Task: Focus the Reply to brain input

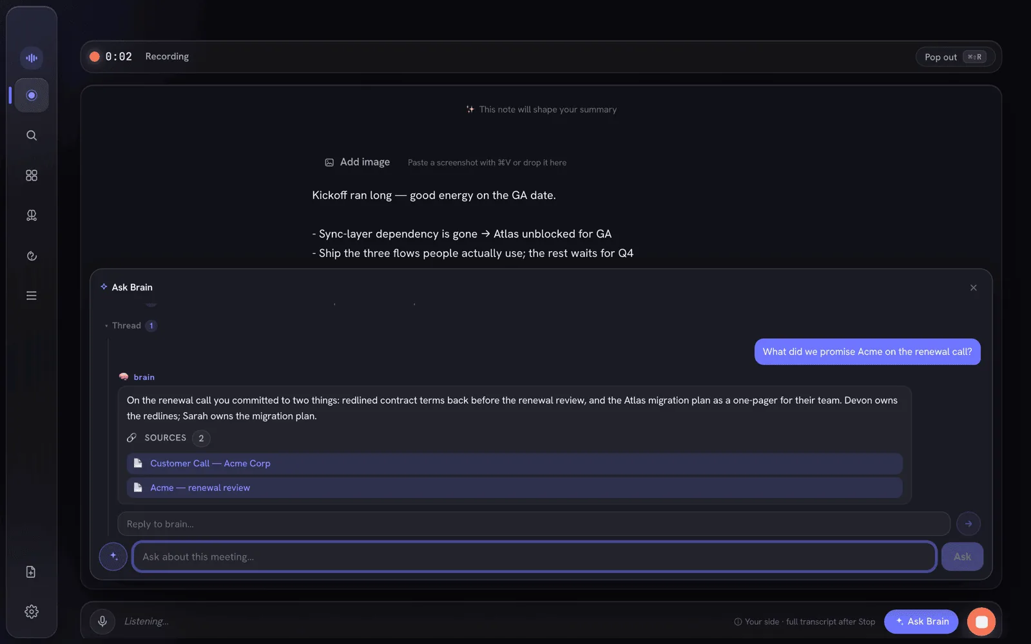Action: click(534, 524)
